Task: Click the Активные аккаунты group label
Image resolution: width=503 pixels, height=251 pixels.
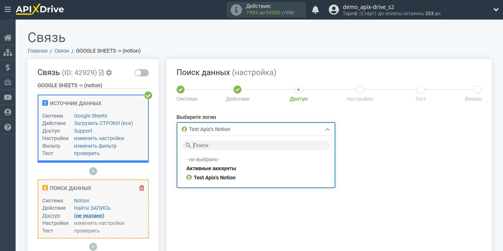Action: coord(211,168)
